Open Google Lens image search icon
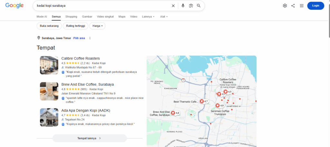This screenshot has width=330, height=147. [191, 6]
